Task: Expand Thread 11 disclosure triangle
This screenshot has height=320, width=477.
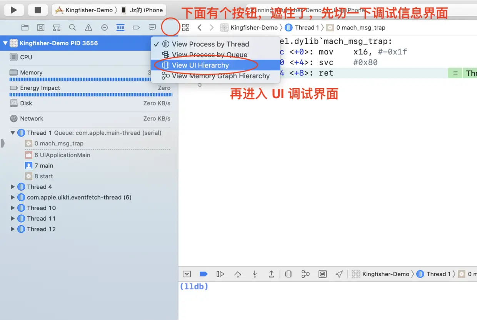Action: click(x=13, y=218)
